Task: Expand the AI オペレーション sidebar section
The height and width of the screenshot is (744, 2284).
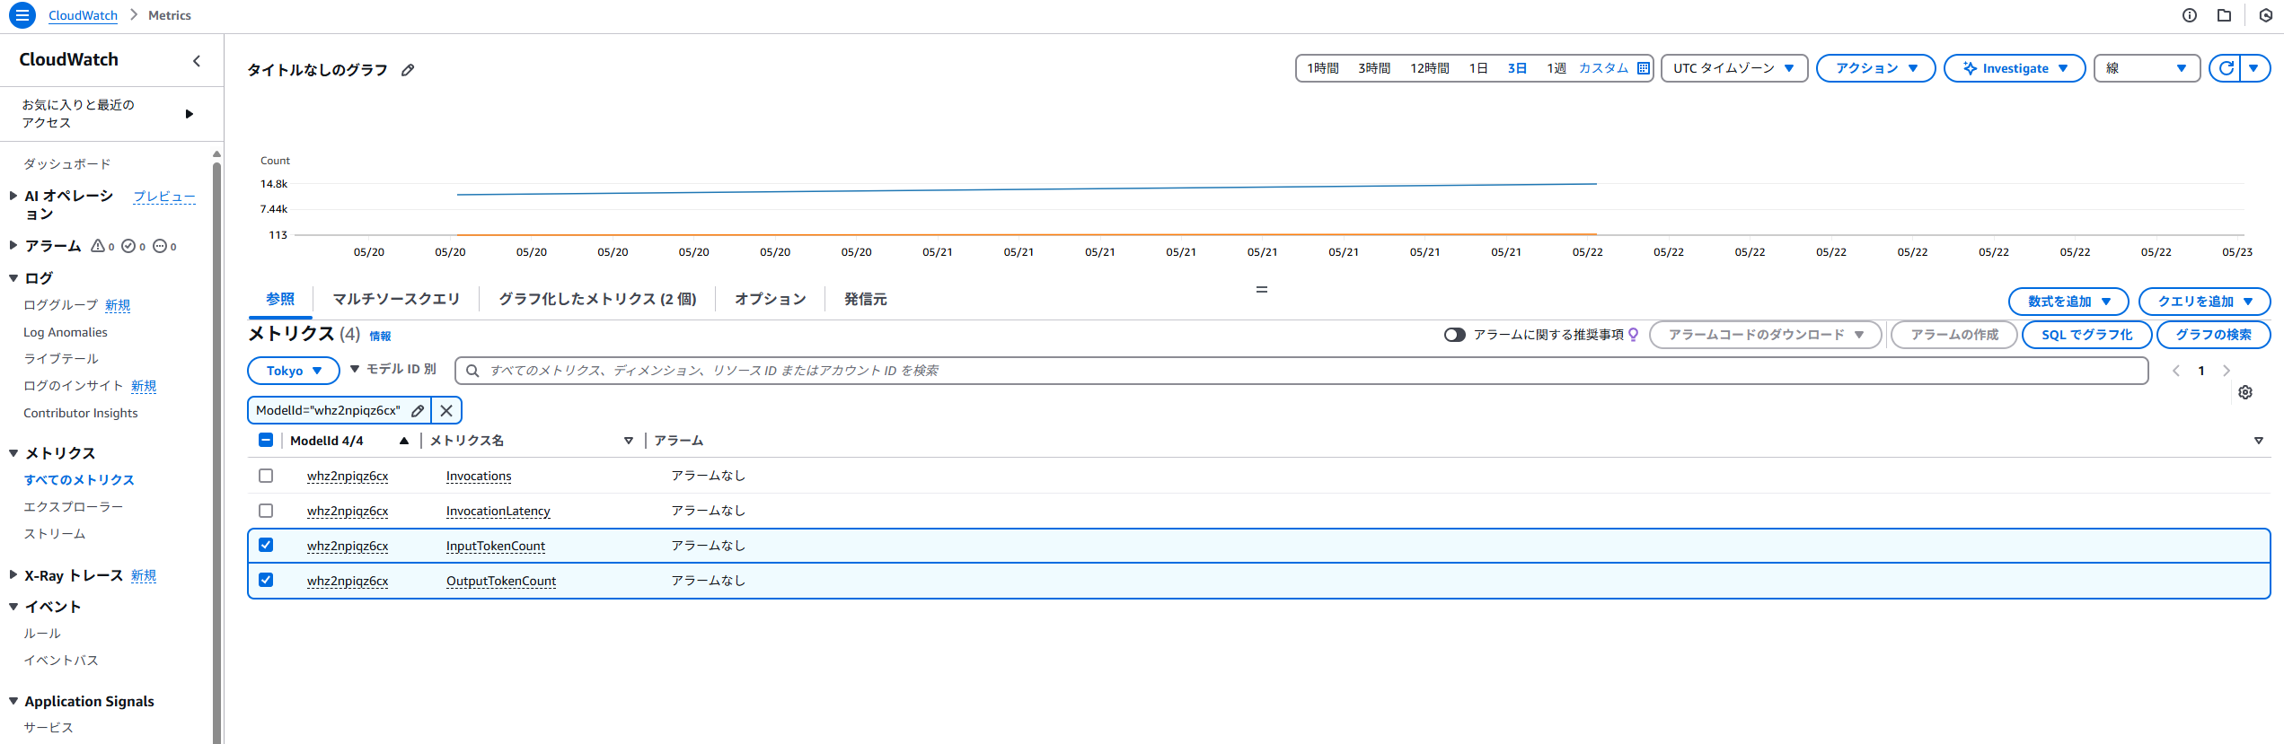Action: (x=13, y=196)
